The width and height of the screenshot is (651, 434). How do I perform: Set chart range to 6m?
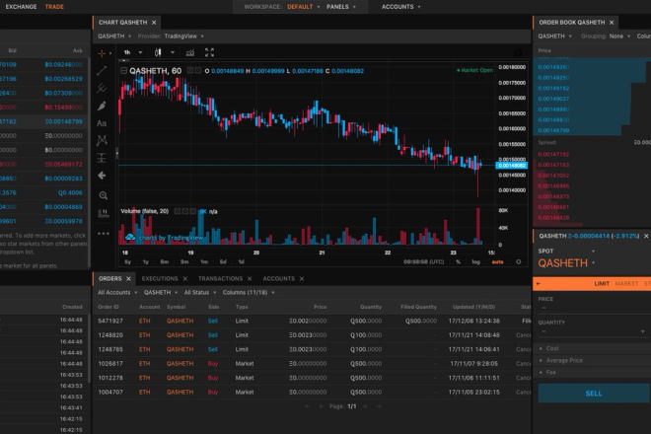click(x=165, y=262)
